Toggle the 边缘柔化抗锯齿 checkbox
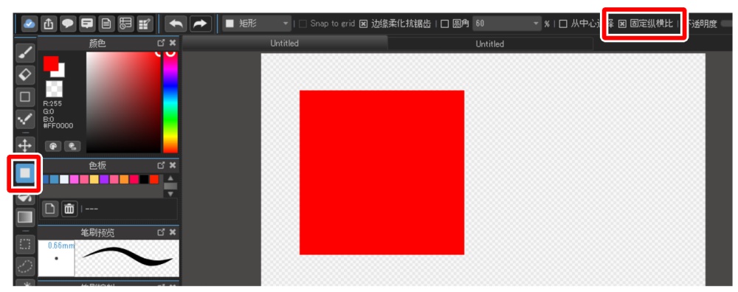 coord(363,24)
